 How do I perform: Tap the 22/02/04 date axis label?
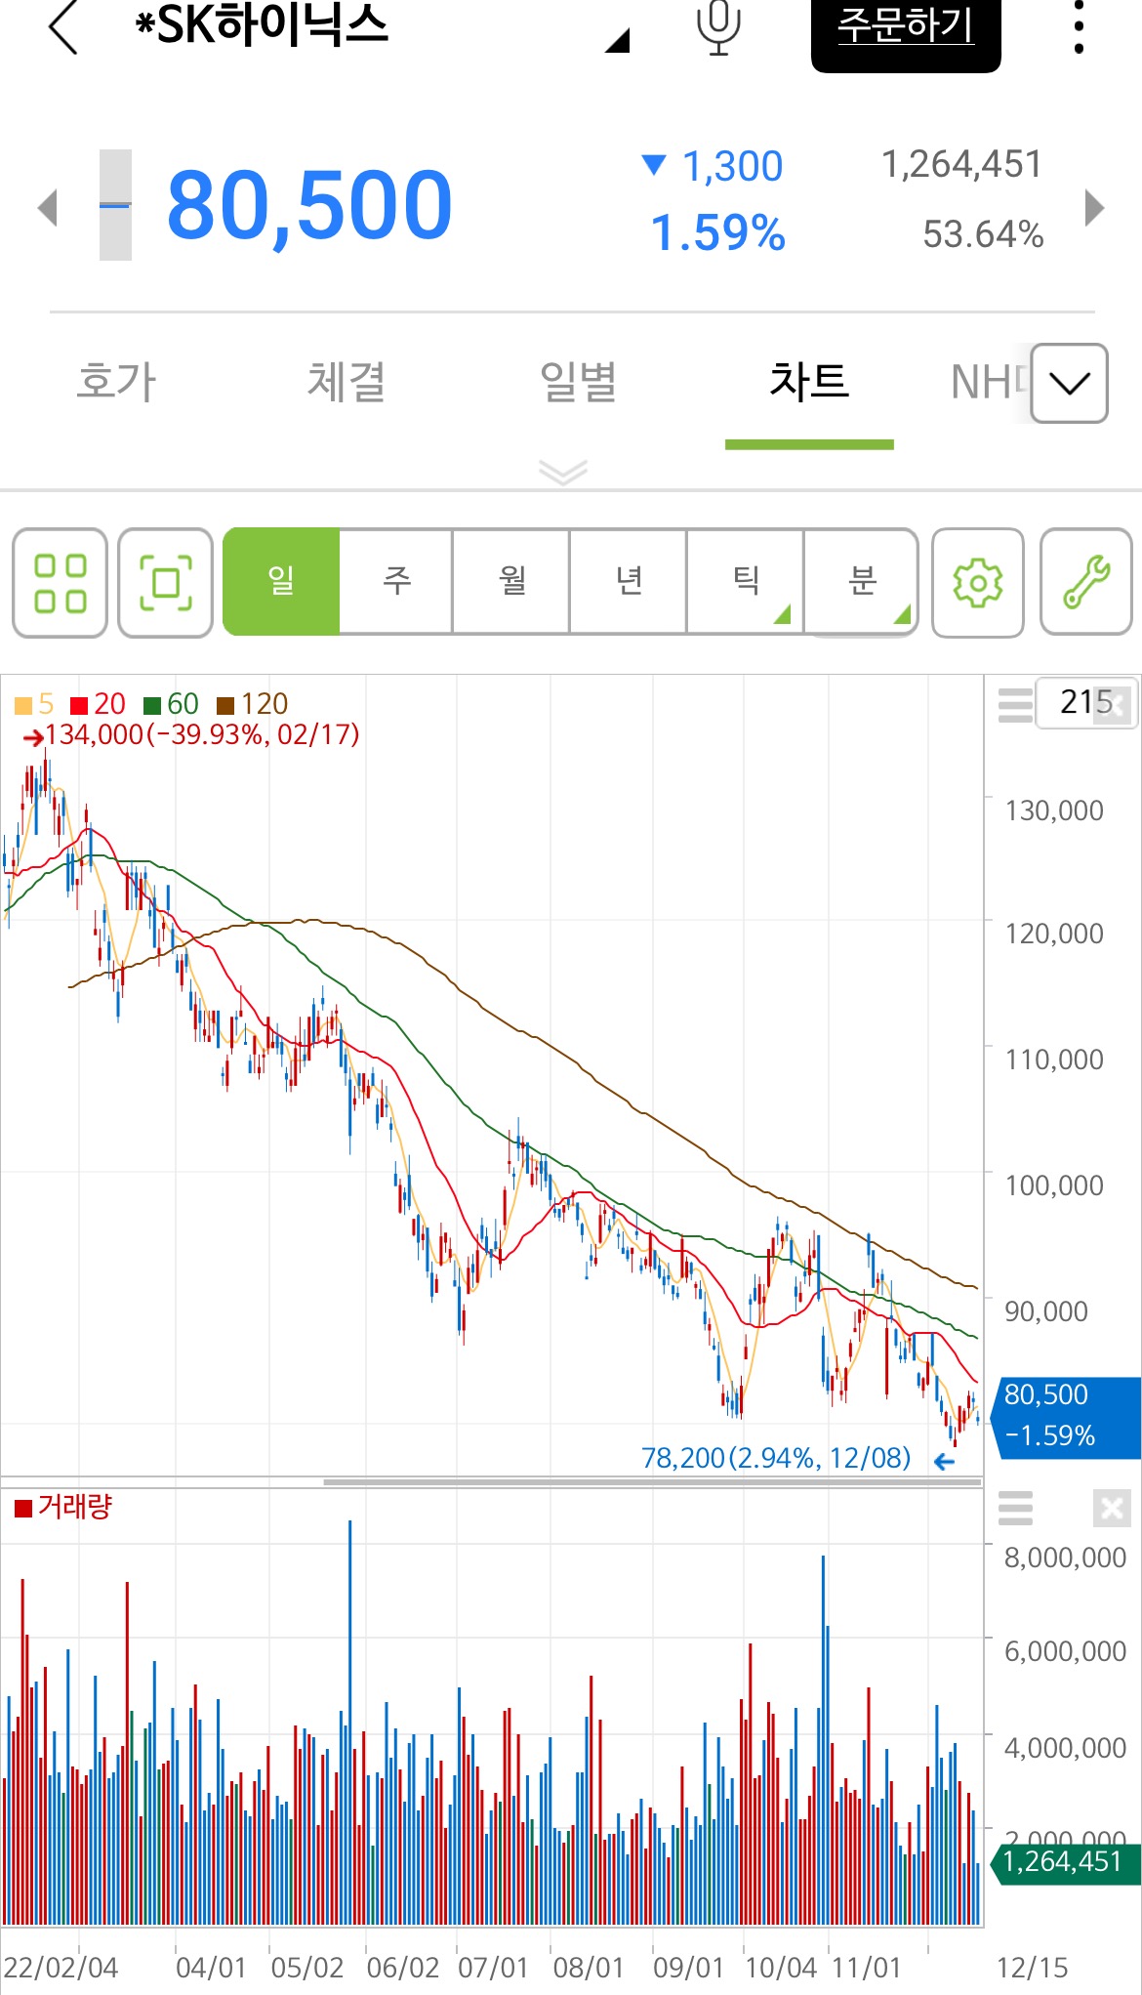[61, 1968]
